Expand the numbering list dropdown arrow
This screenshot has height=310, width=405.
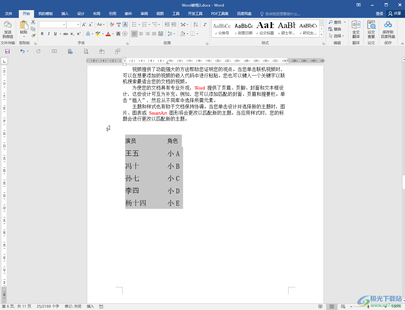(x=149, y=24)
